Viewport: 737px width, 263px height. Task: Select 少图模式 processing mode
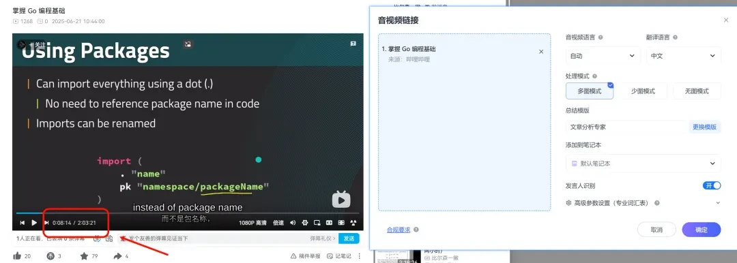tap(643, 91)
